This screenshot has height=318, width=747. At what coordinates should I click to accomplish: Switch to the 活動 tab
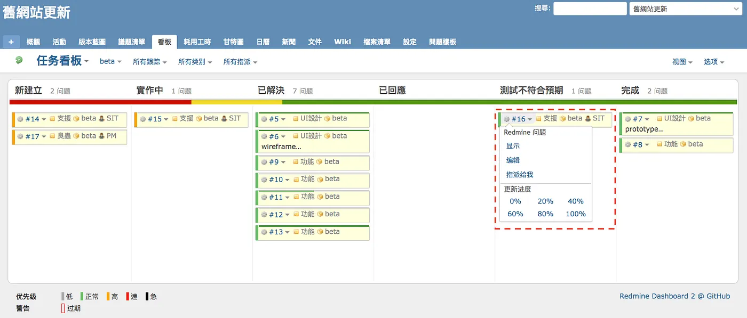tap(59, 42)
